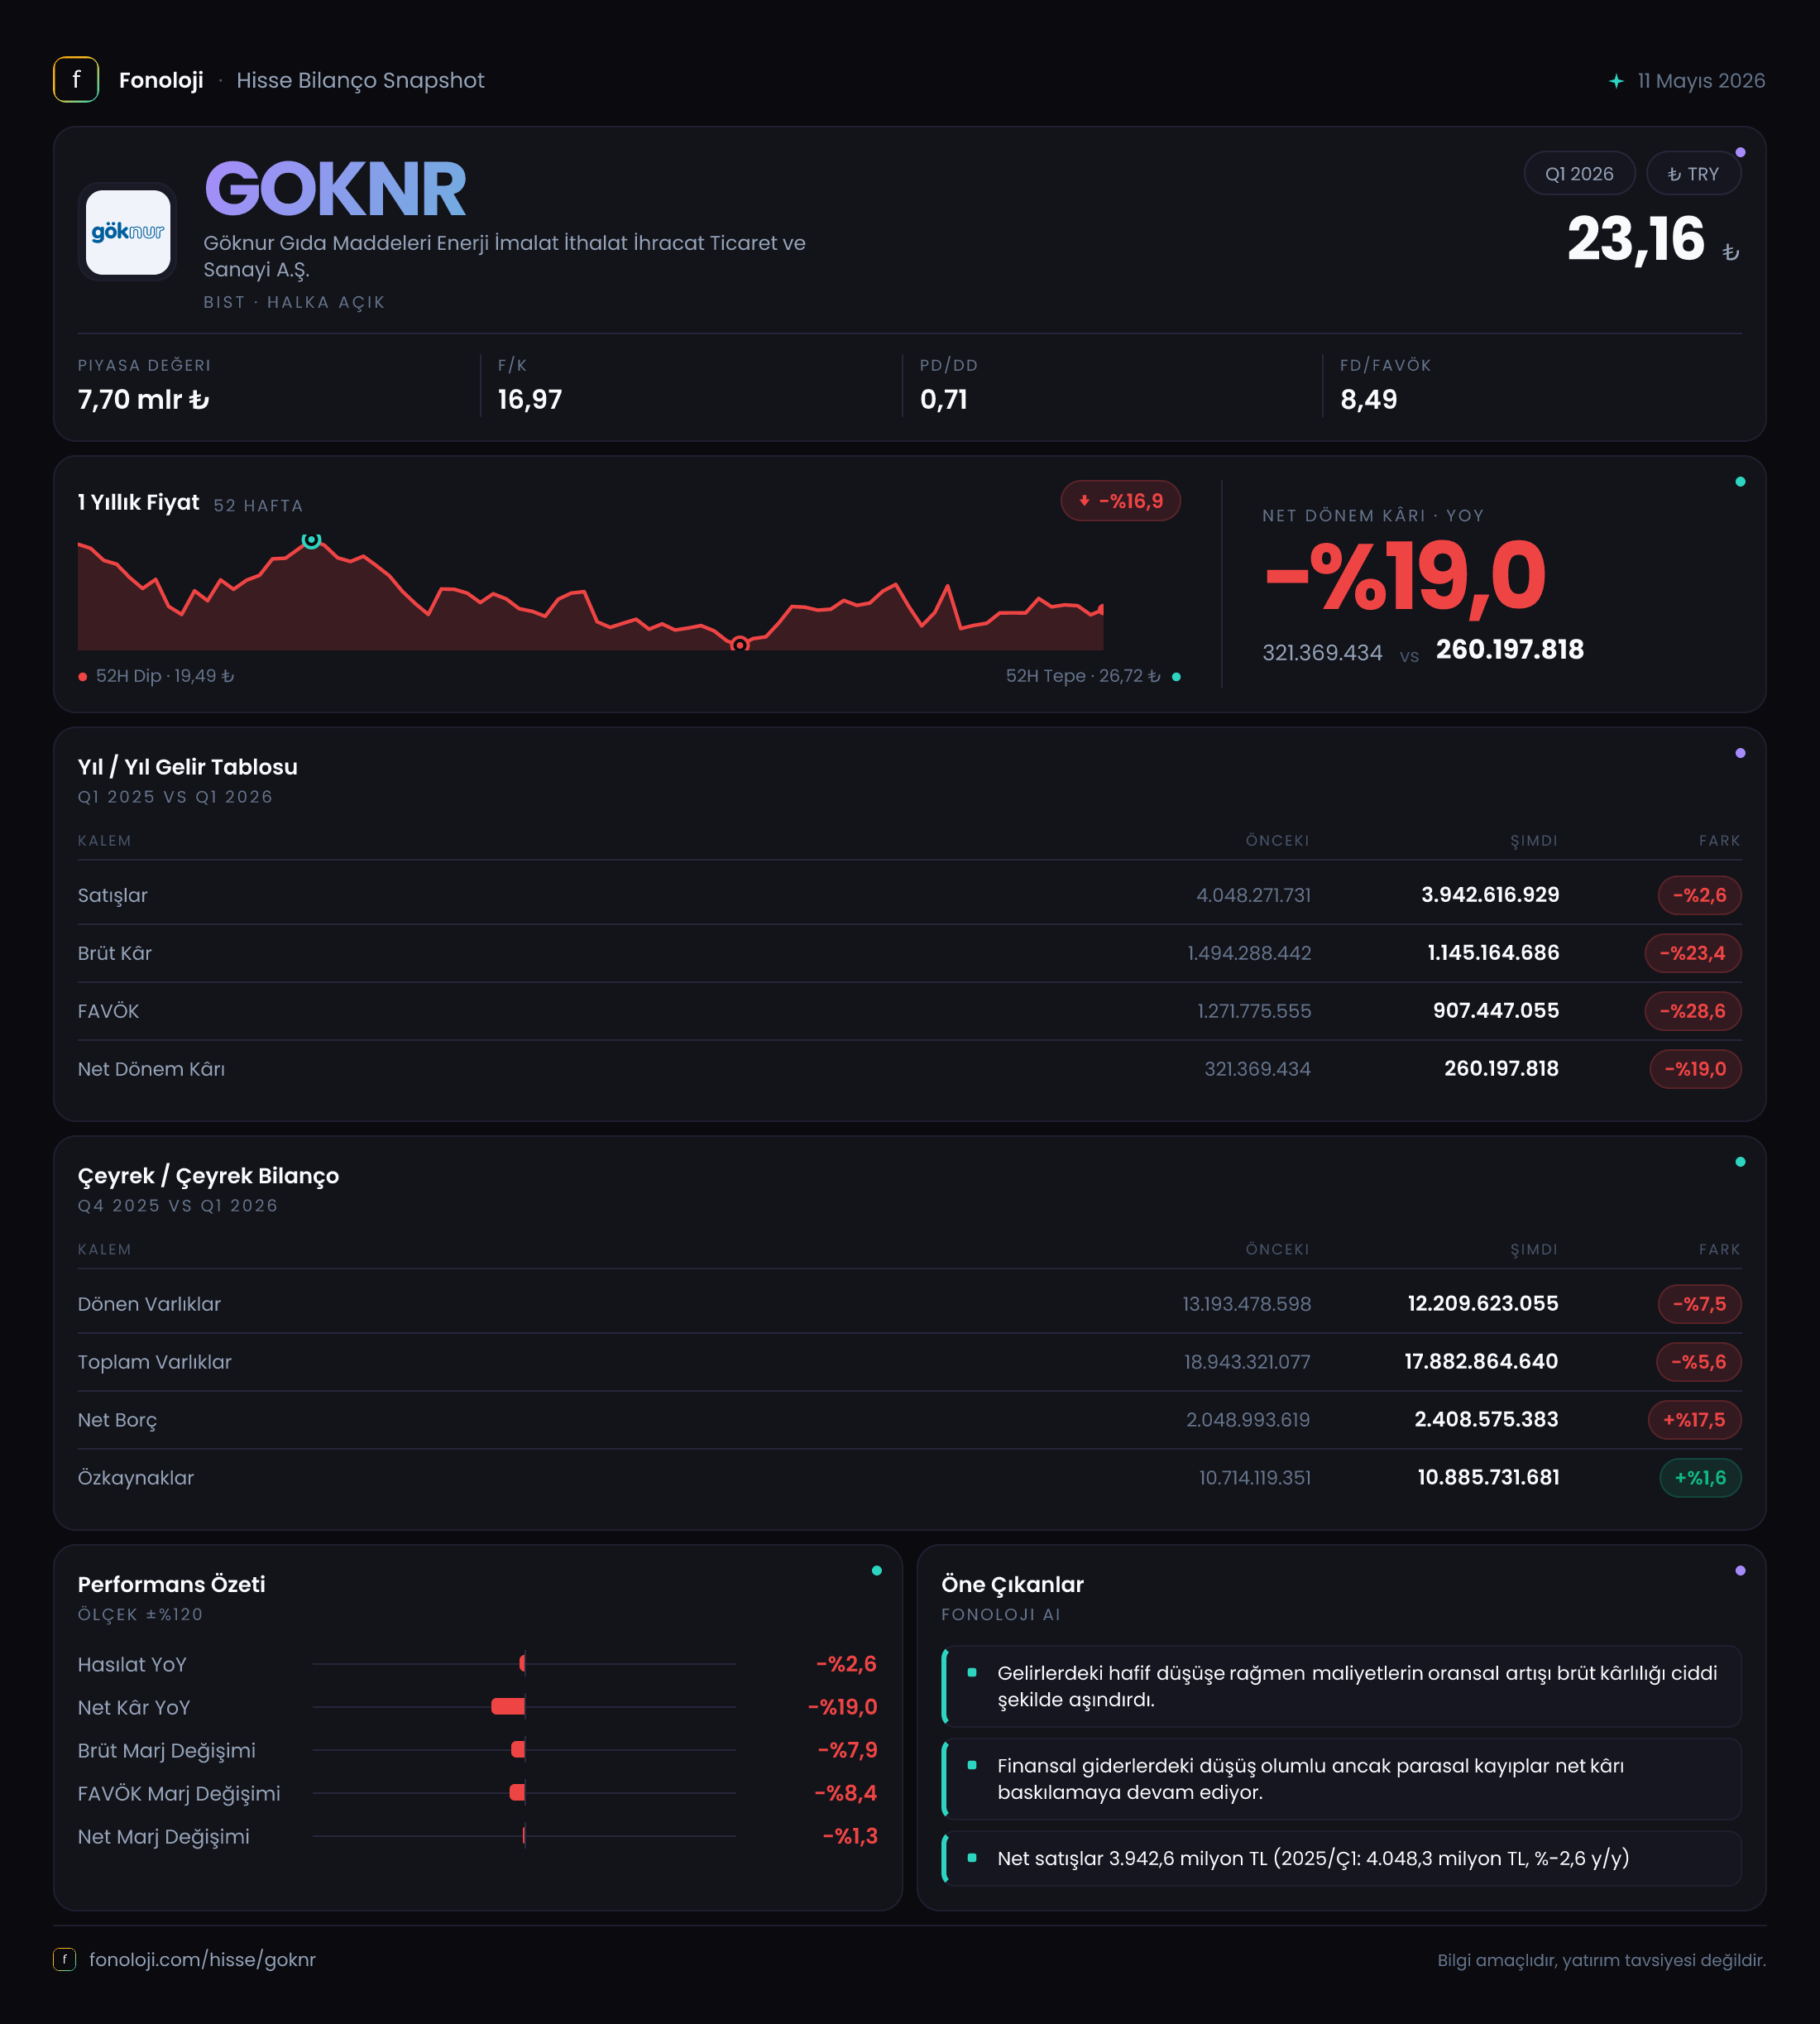Screen dimensions: 1820x2024
Task: Open the fonoloji.com/hisse/goknr link
Action: (x=202, y=1959)
